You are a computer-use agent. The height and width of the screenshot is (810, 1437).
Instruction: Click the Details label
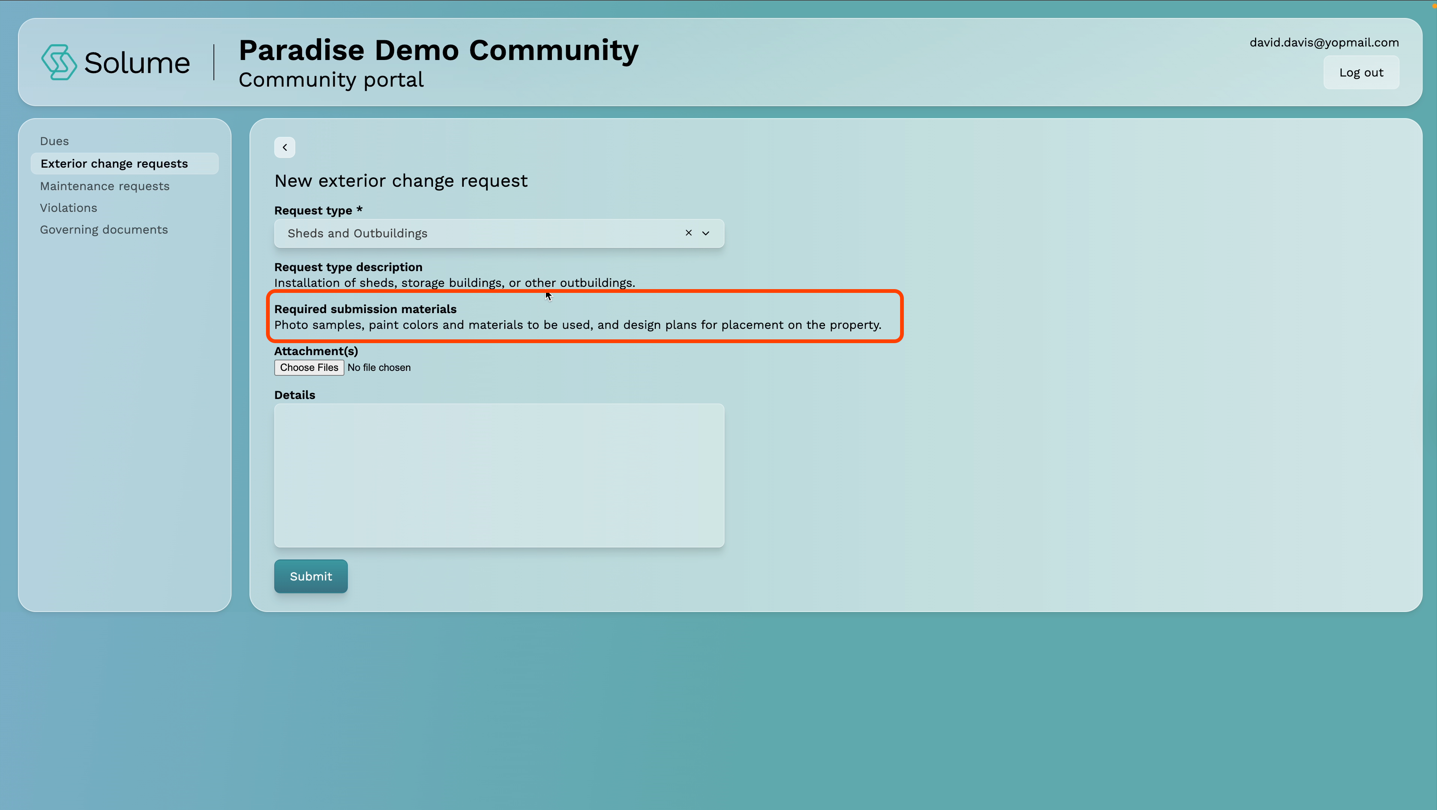295,394
